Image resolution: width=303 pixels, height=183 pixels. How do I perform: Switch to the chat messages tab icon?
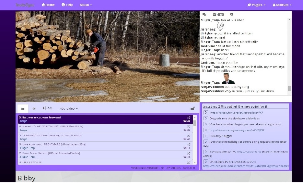(204, 14)
